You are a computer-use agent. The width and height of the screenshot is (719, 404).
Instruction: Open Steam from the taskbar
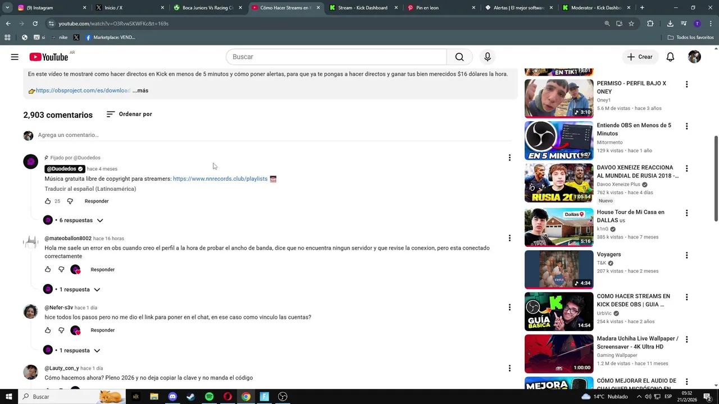click(191, 397)
